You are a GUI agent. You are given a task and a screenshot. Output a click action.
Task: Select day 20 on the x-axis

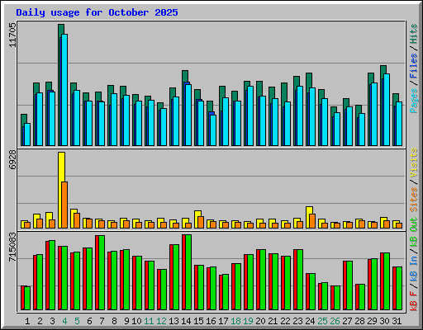pyautogui.click(x=260, y=321)
